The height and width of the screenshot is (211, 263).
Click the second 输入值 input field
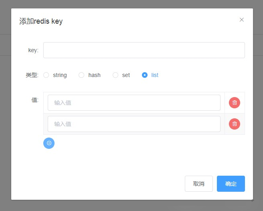pos(134,124)
